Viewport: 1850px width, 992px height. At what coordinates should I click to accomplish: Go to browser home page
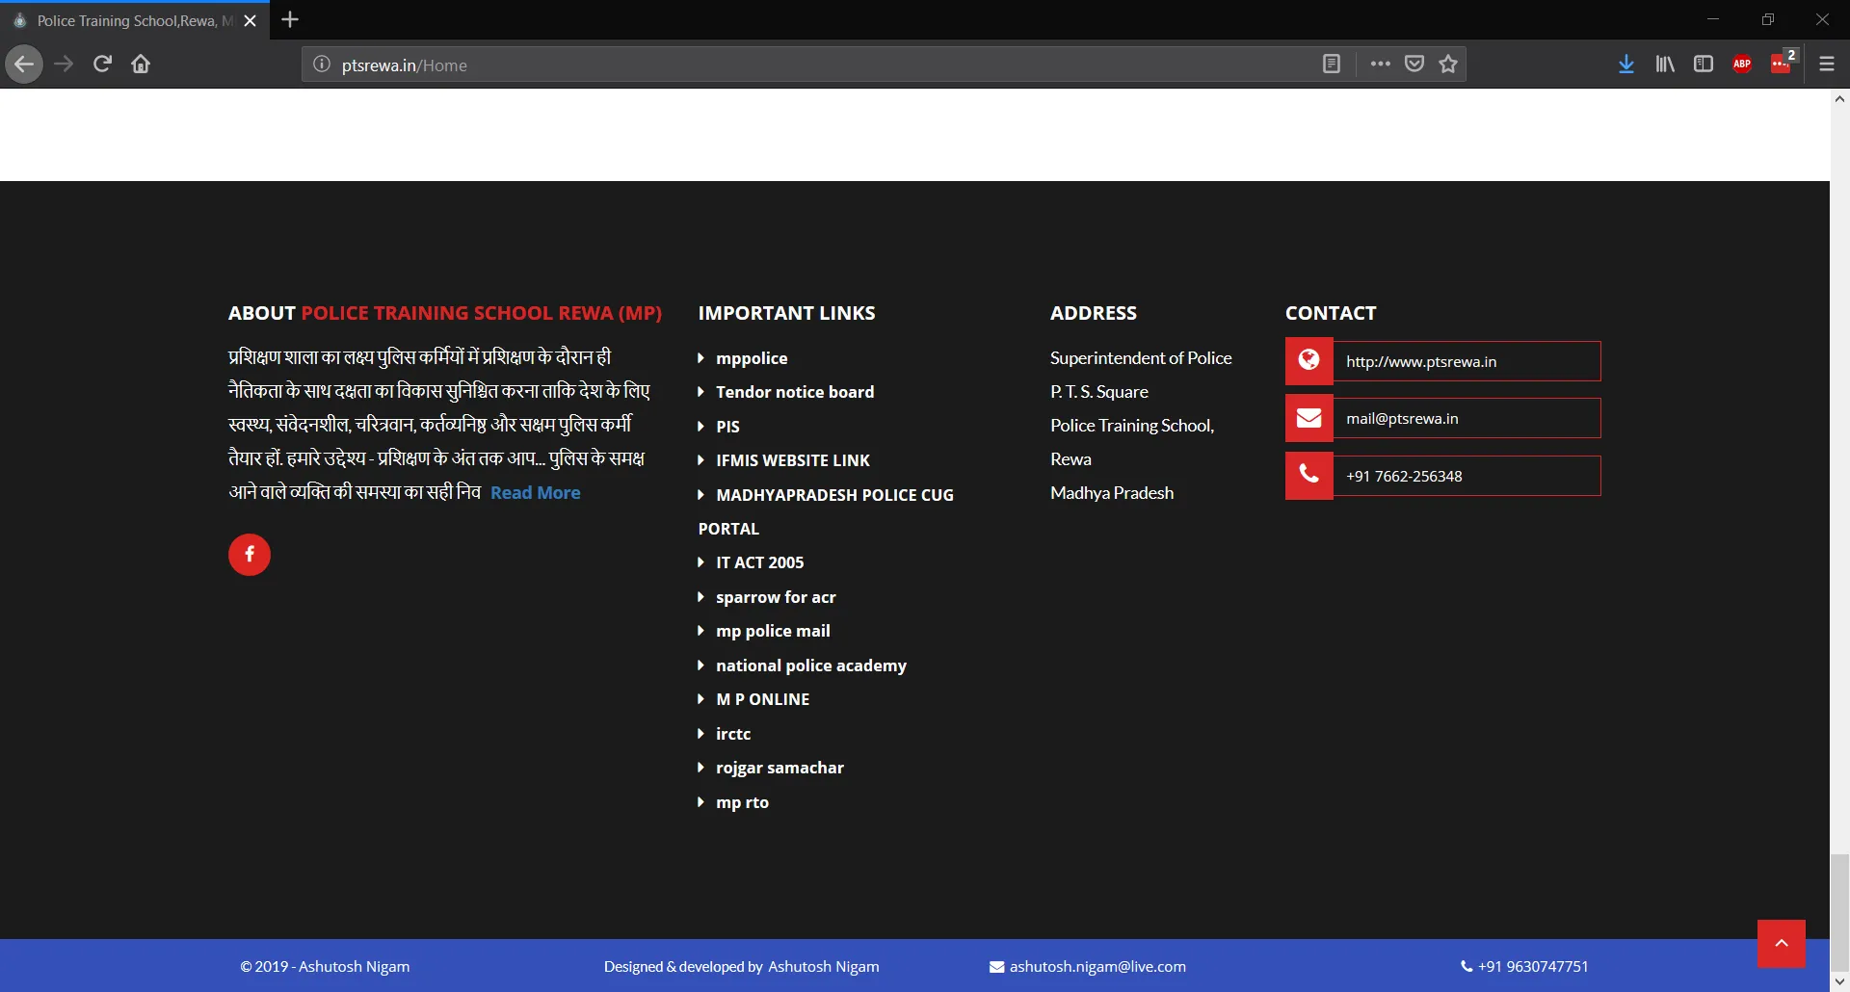point(141,65)
